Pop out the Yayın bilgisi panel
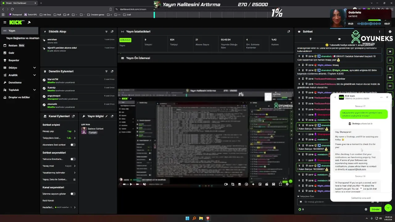The width and height of the screenshot is (395, 222). tap(112, 116)
